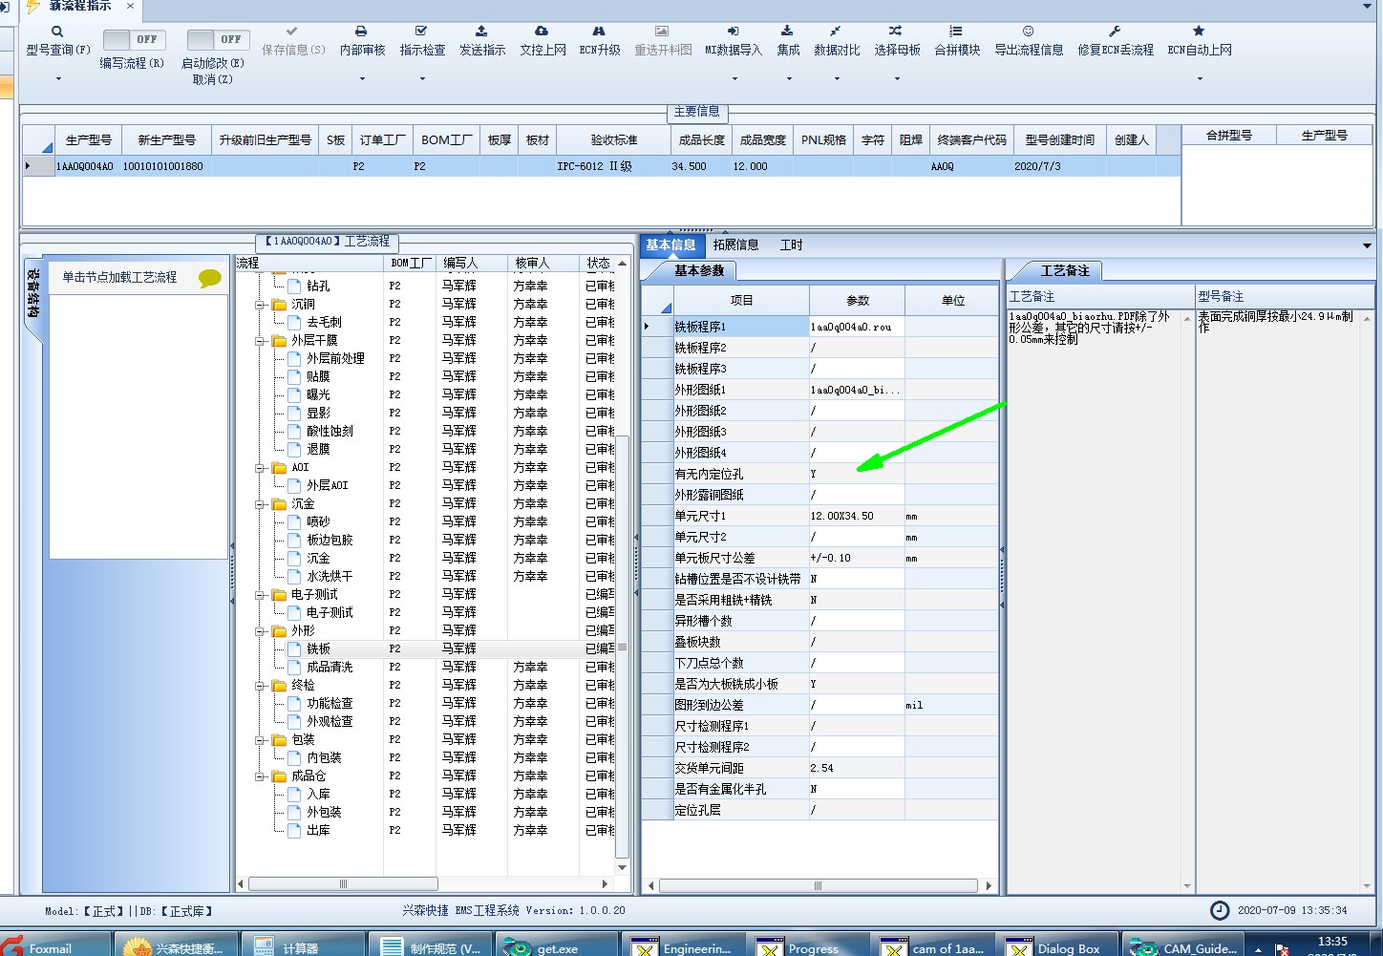
Task: Open 数据对比 dropdown arrow
Action: point(837,78)
